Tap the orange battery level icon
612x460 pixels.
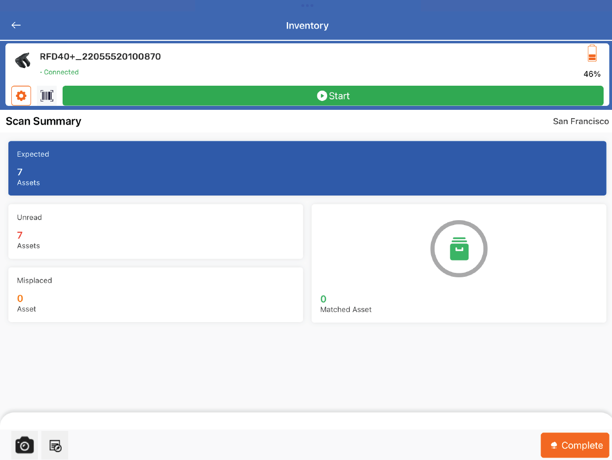coord(592,54)
